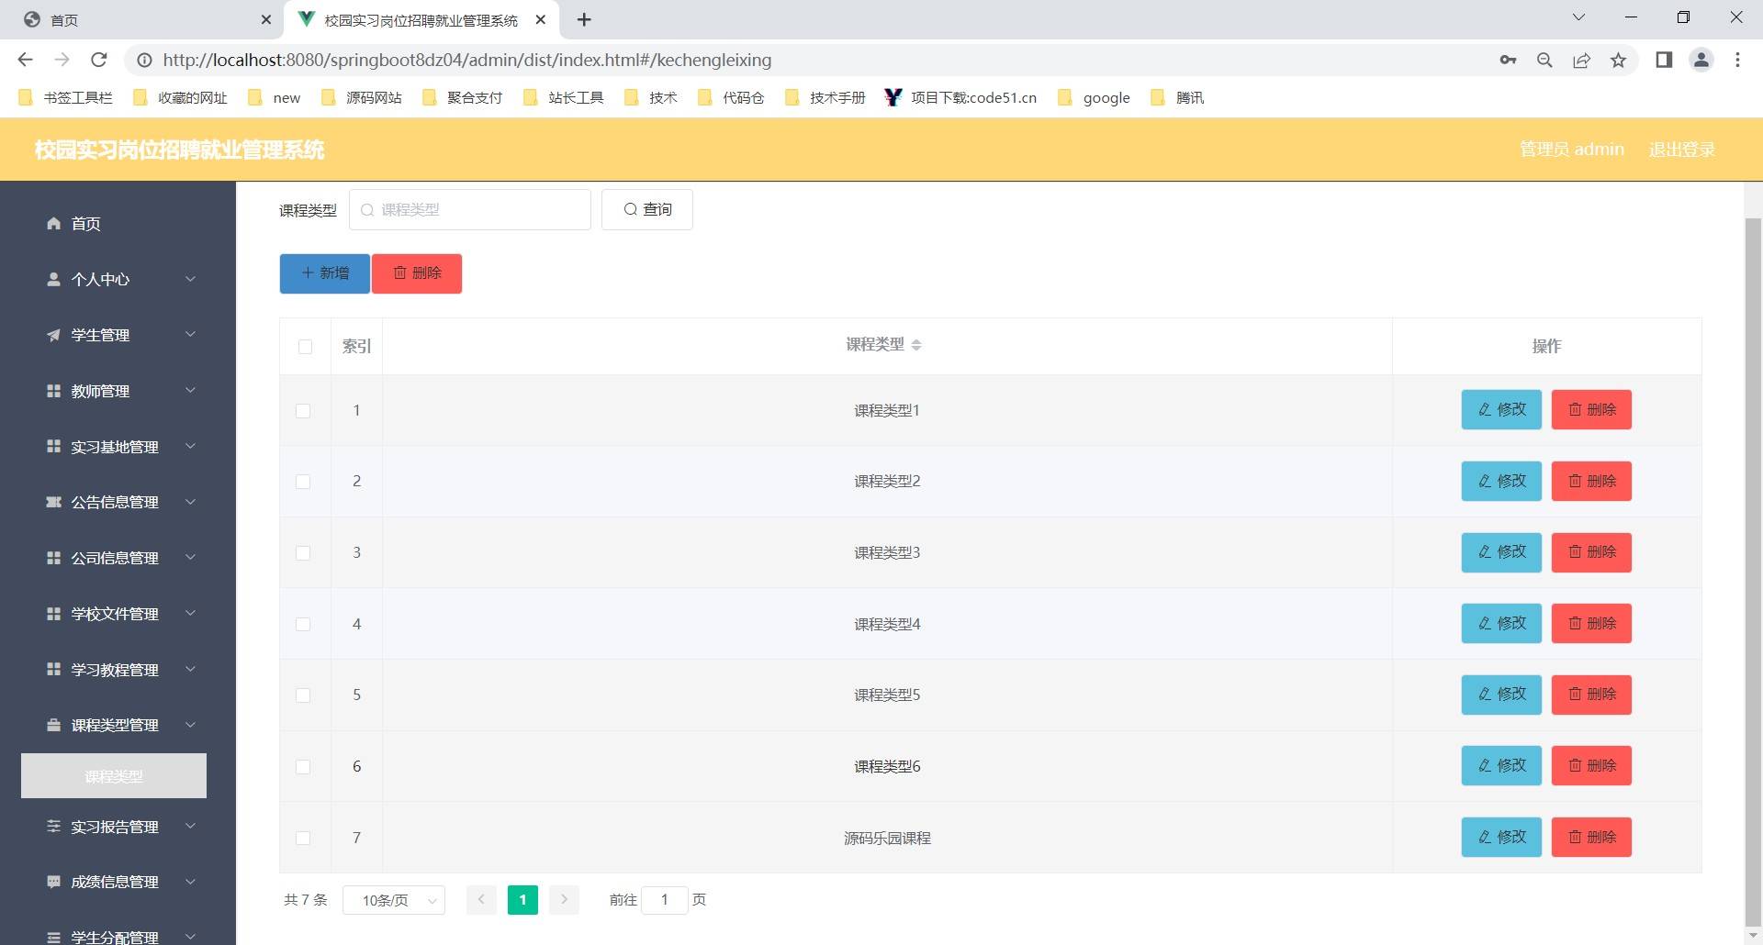This screenshot has width=1763, height=945.
Task: Click the 教师管理 grid icon
Action: point(53,391)
